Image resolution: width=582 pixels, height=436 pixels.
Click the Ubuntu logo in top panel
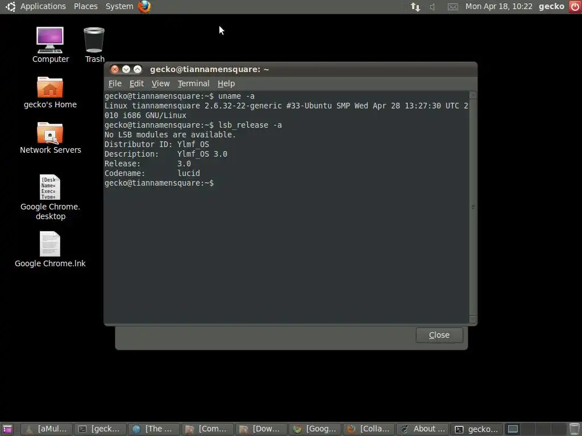(11, 6)
